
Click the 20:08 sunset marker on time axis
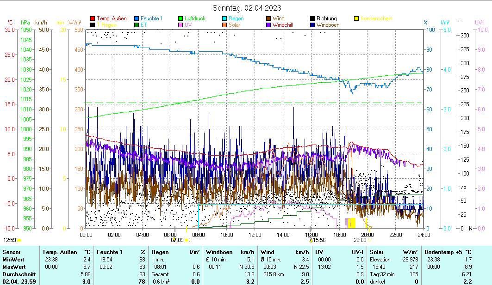tap(360, 240)
